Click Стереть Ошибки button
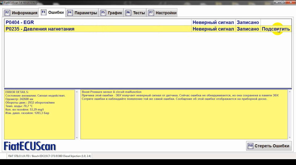 click(269, 146)
